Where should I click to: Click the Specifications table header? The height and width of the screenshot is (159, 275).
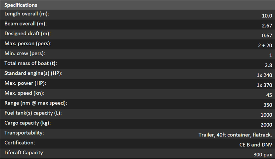coord(21,5)
